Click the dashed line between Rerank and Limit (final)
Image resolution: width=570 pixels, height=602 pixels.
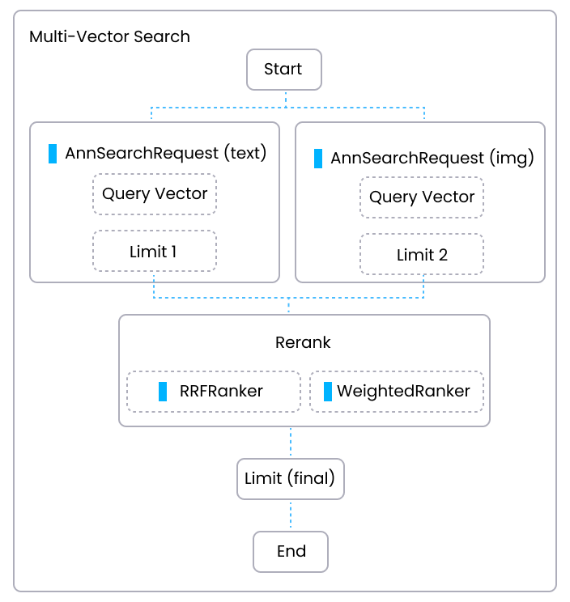tap(291, 442)
